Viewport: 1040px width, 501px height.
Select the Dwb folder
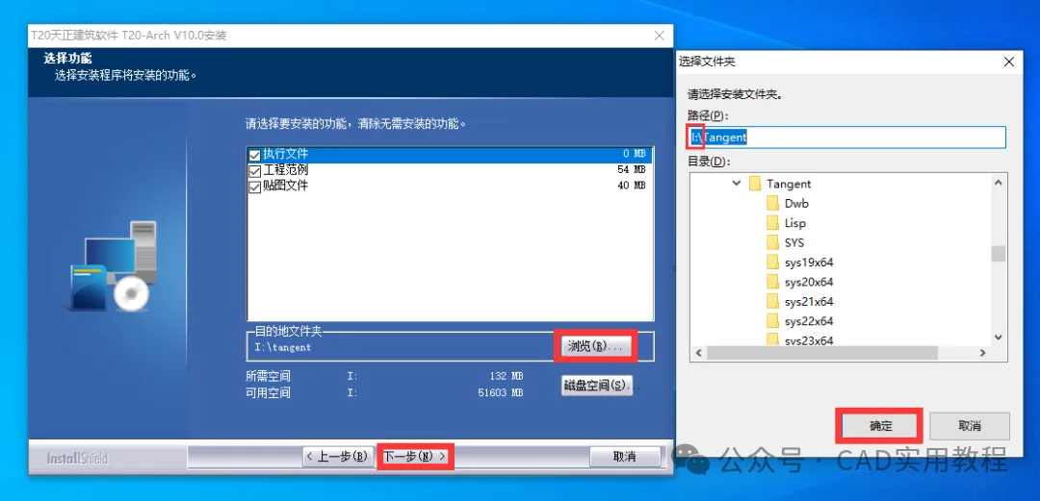tap(796, 204)
